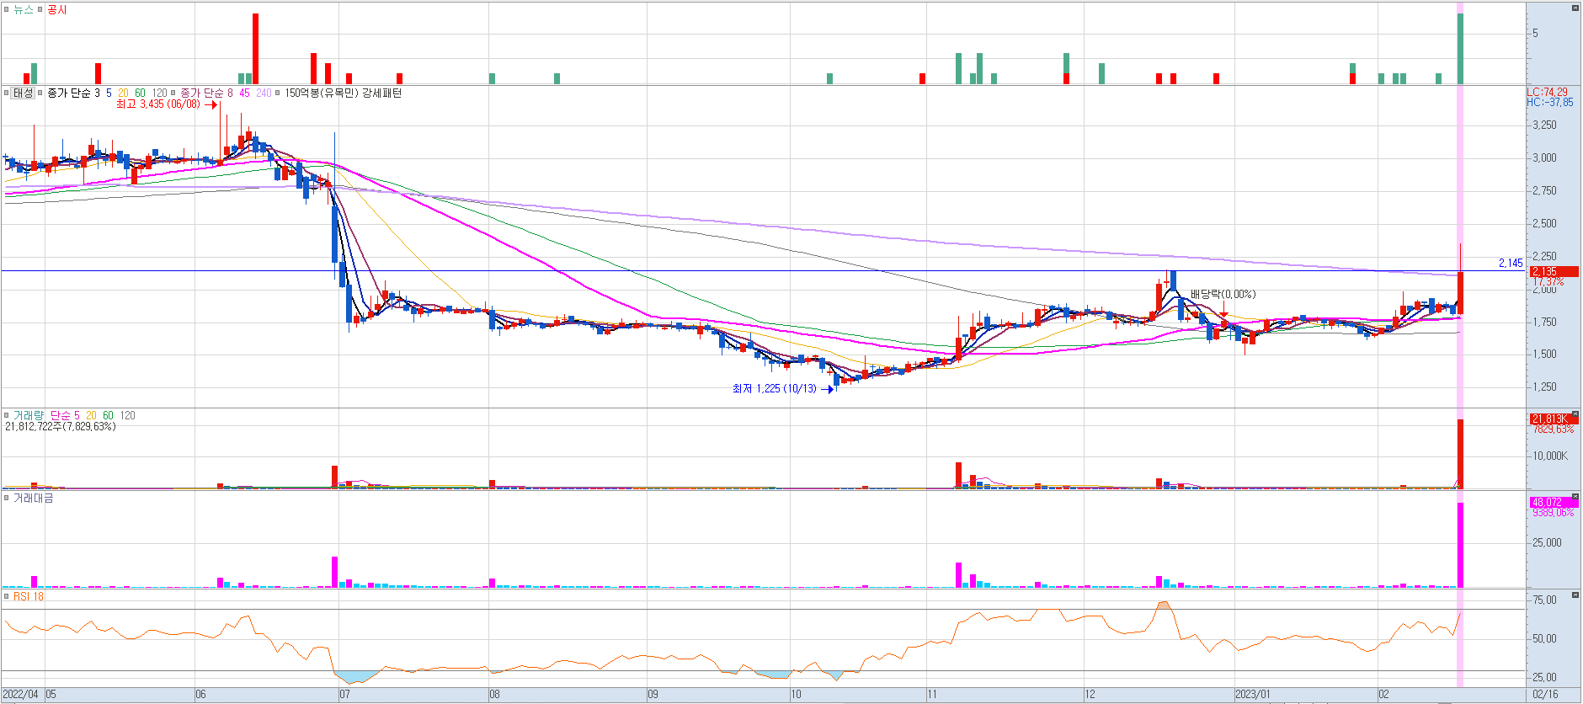This screenshot has width=1583, height=704.
Task: Click the square marker before 태성 button
Action: (6, 93)
